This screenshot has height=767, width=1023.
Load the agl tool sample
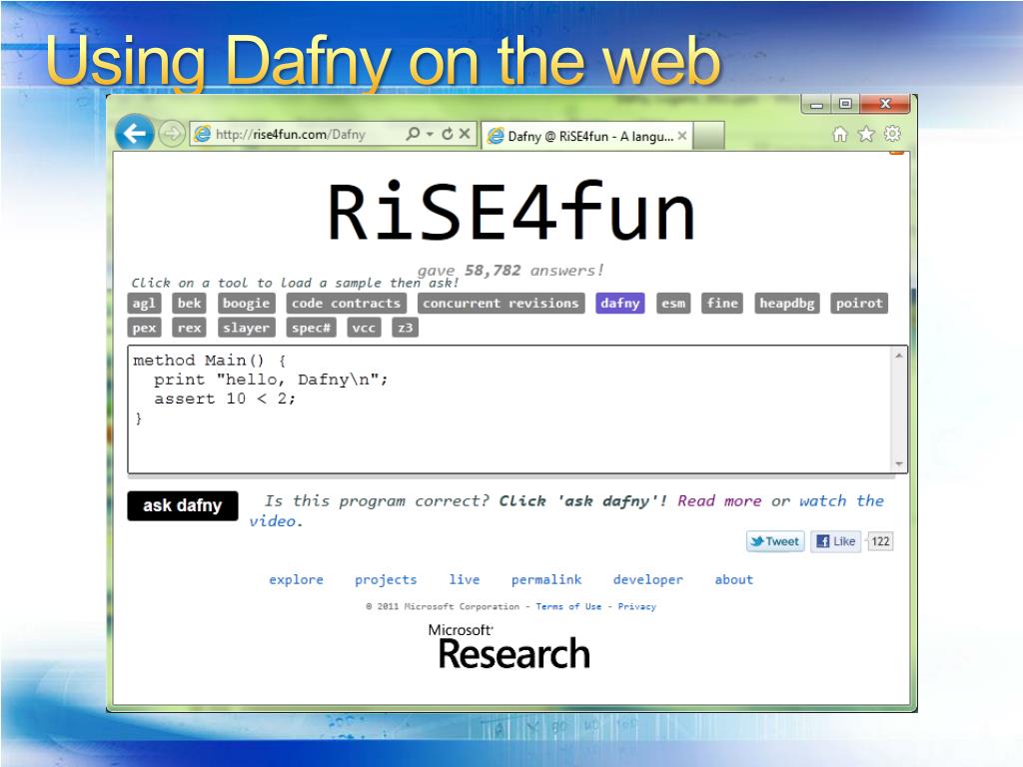click(144, 304)
